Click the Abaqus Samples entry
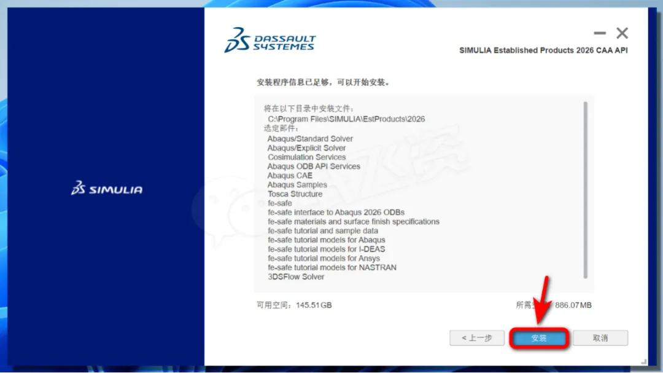The image size is (663, 373). pos(297,184)
